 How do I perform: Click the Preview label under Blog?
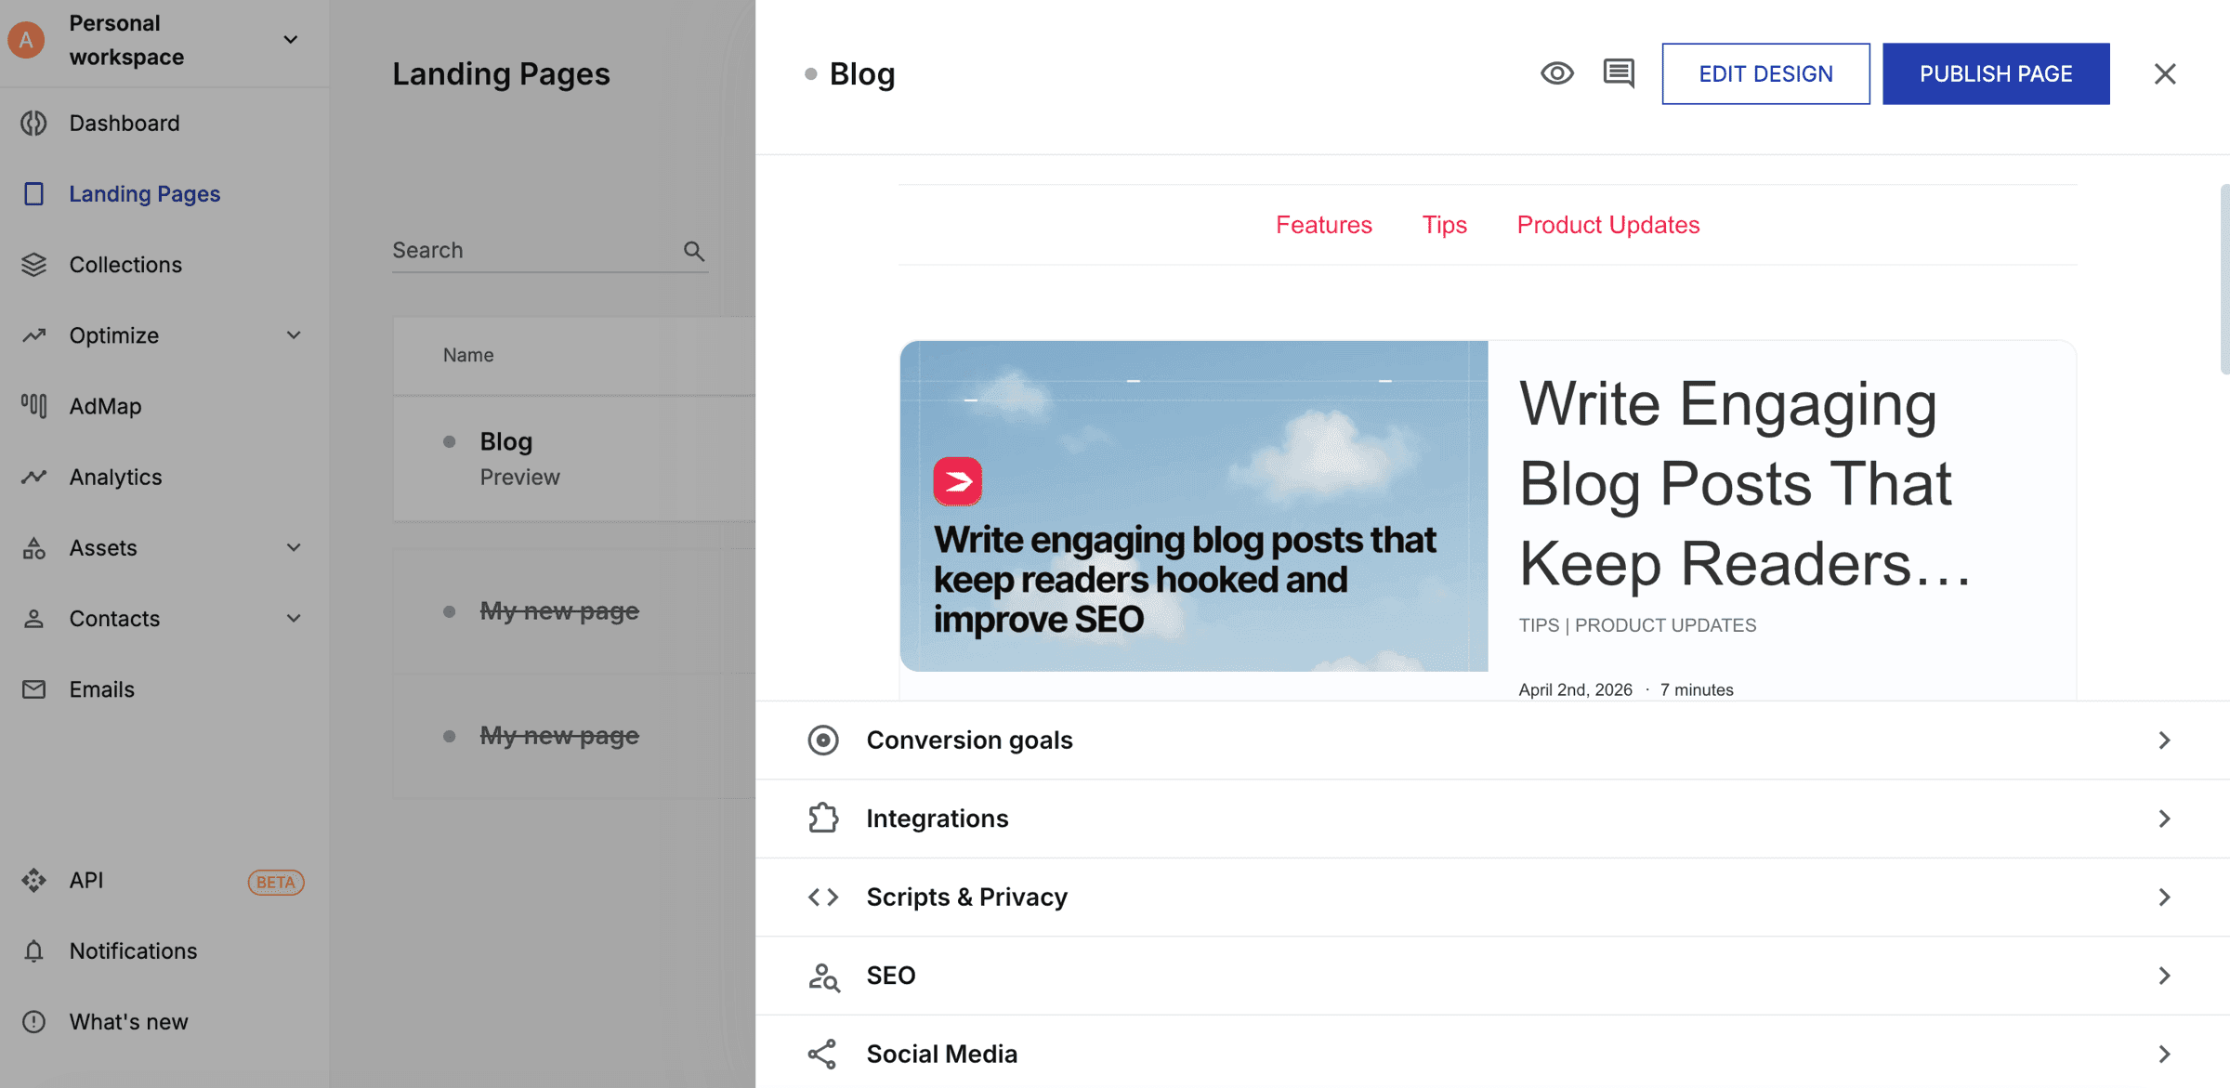[x=519, y=477]
